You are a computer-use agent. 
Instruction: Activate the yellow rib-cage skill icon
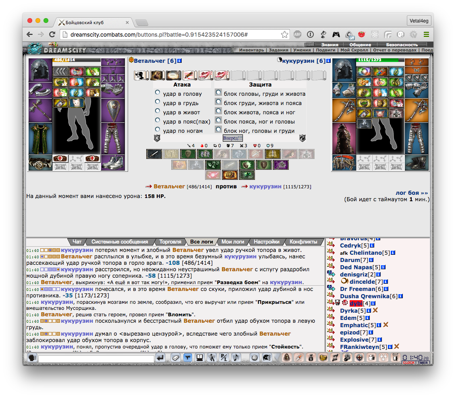point(272,154)
